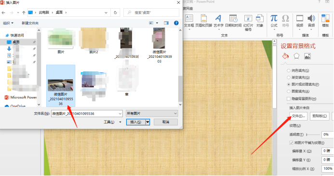Image resolution: width=334 pixels, height=176 pixels.
Task: Open the 组织 dropdown menu
Action: pos(8,23)
